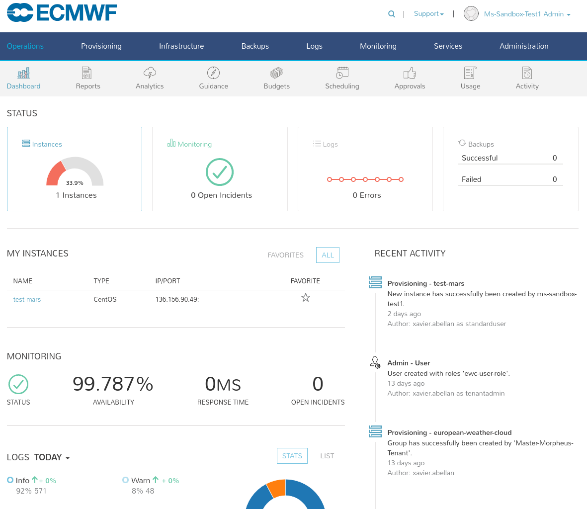Viewport: 587px width, 509px height.
Task: Click the ECMWF logo
Action: (62, 12)
